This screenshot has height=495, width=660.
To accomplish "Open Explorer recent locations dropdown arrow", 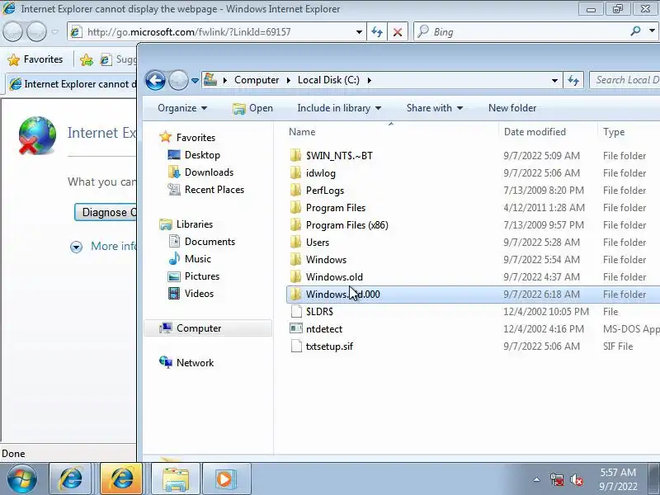I will point(195,80).
